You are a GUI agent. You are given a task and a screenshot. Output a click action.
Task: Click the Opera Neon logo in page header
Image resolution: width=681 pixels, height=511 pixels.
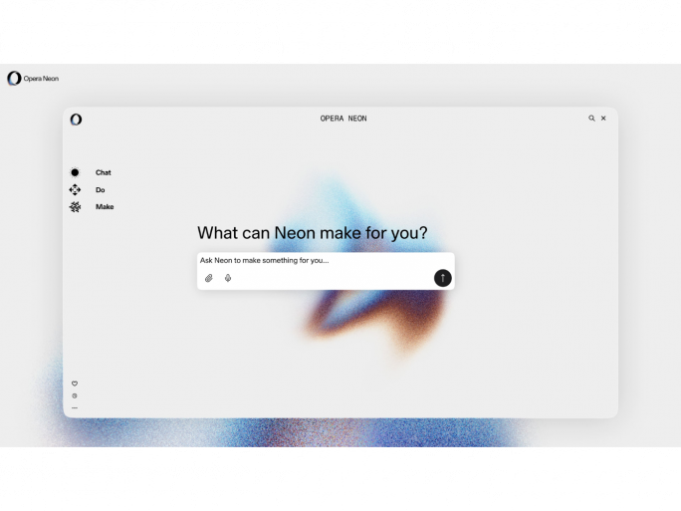point(33,79)
